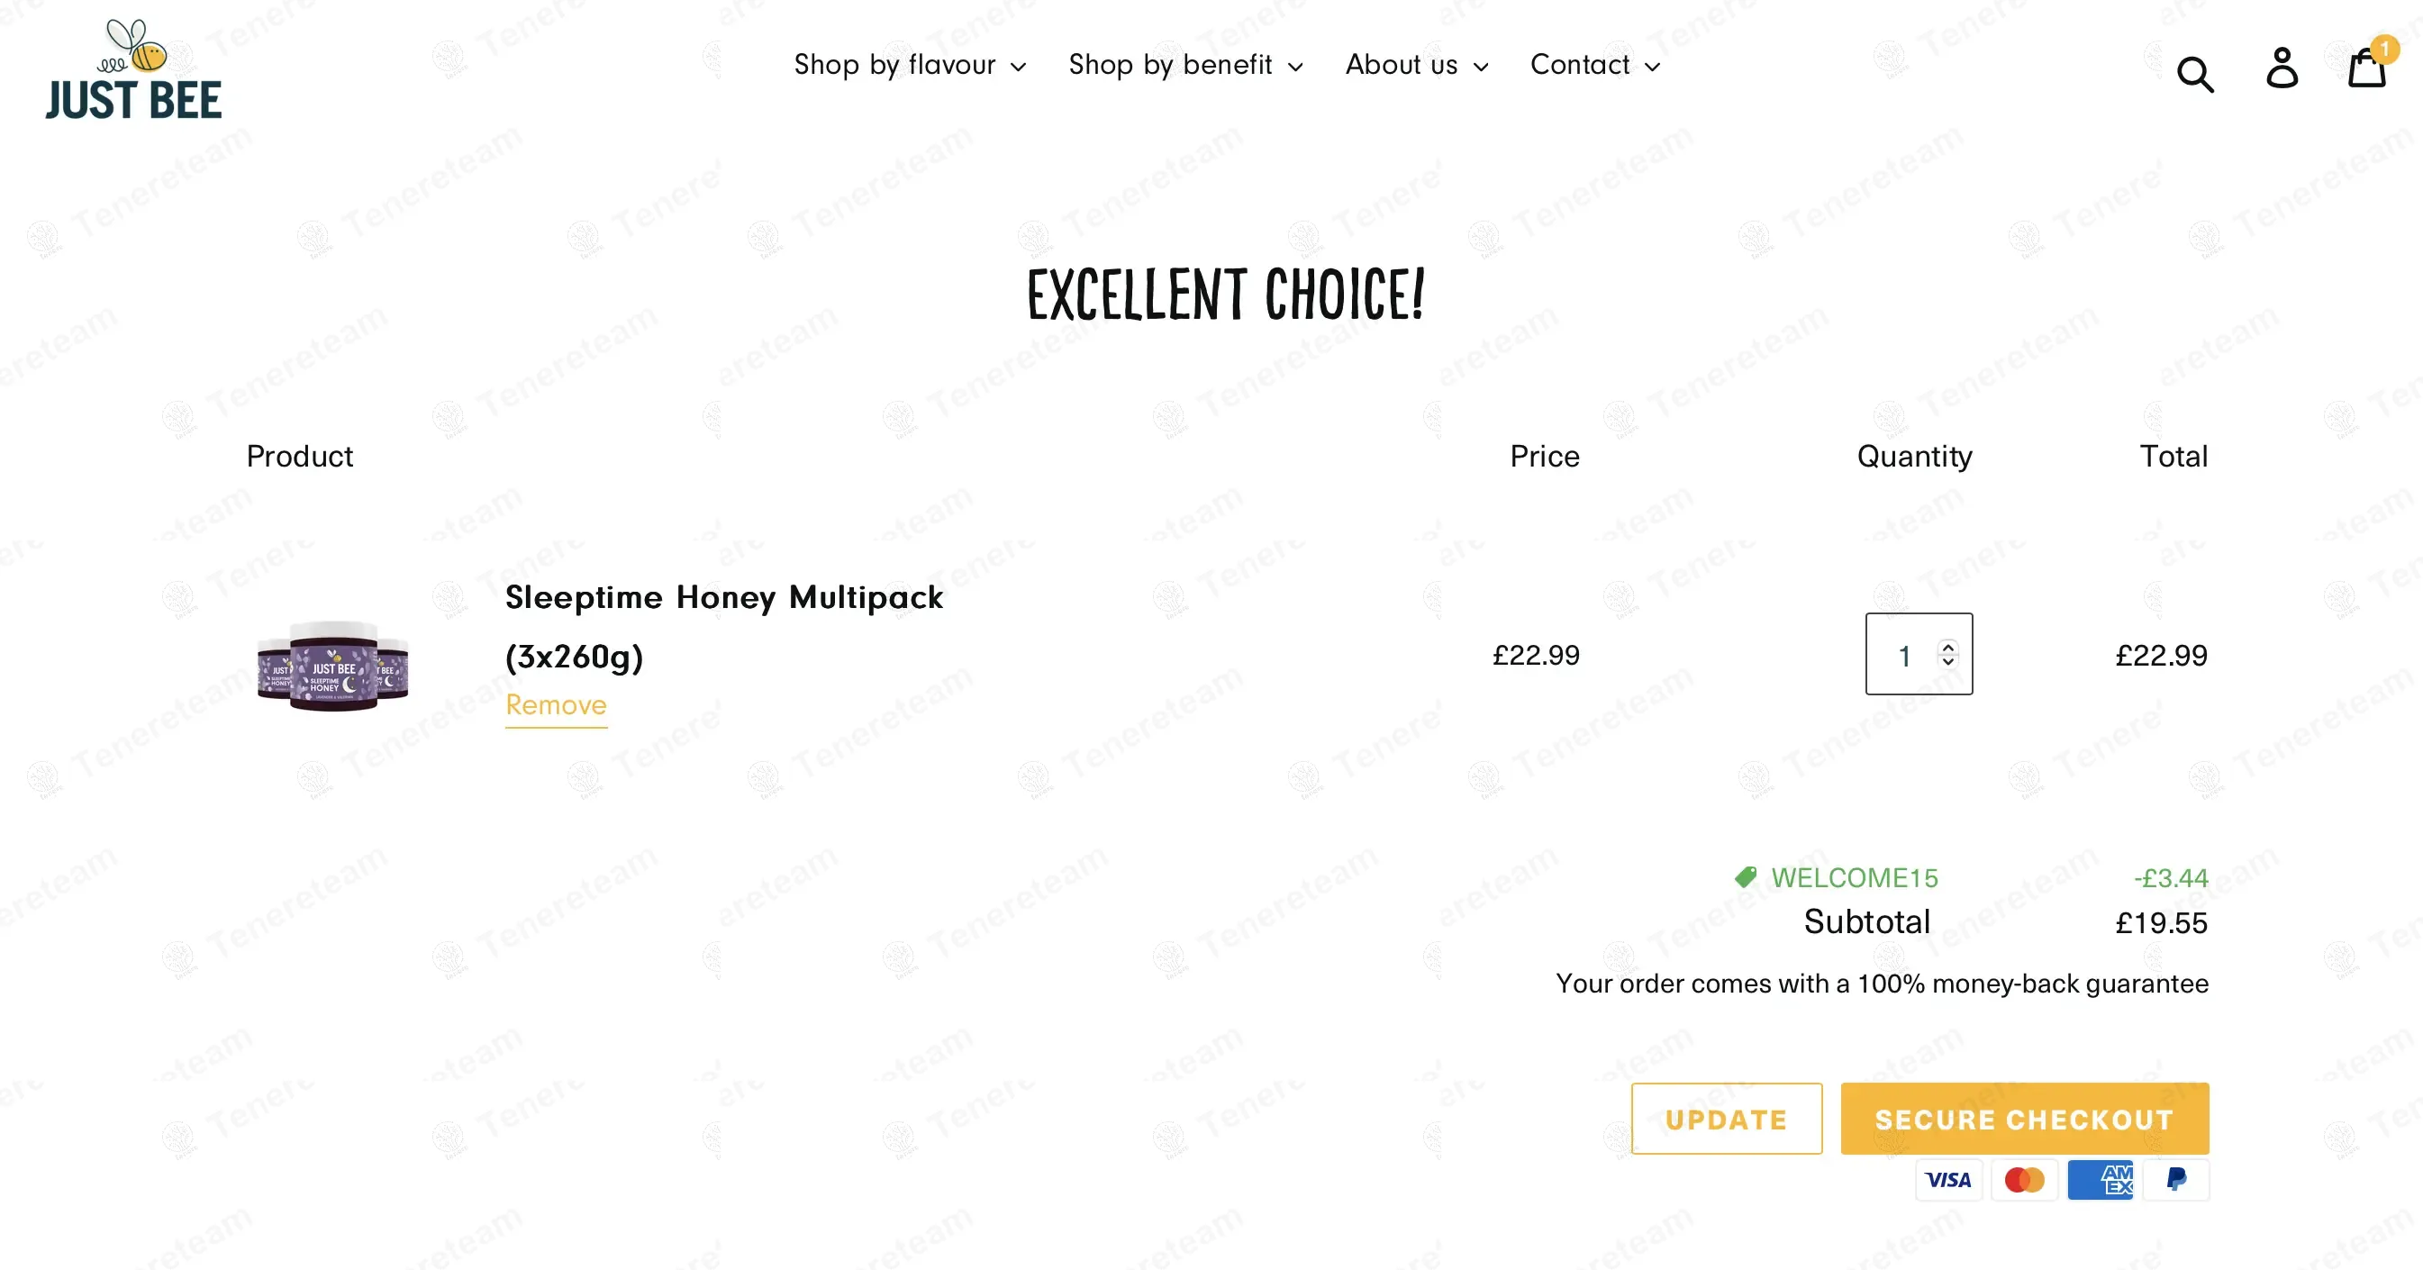The width and height of the screenshot is (2423, 1270).
Task: Open the Sleeptime Honey product thumbnail
Action: [333, 665]
